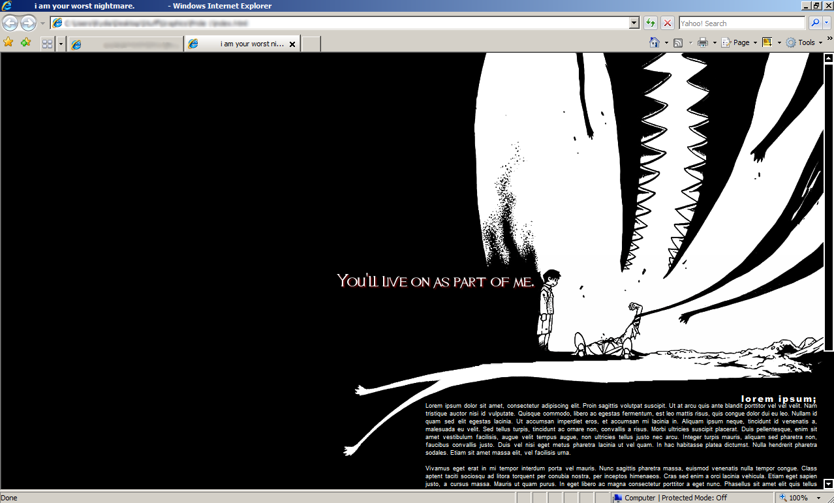
Task: Click the 'You'll live on as part of me.' text
Action: click(x=435, y=281)
